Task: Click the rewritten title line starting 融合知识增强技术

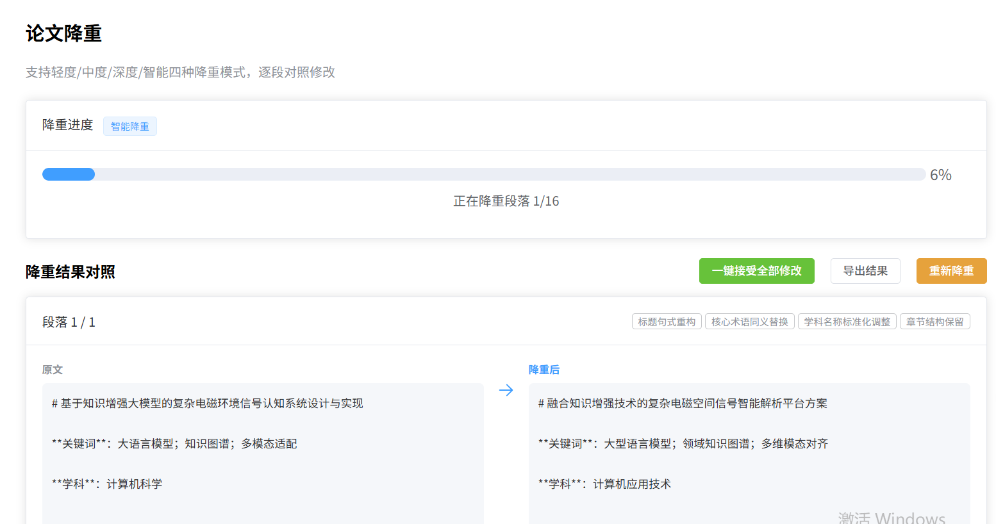Action: click(683, 404)
